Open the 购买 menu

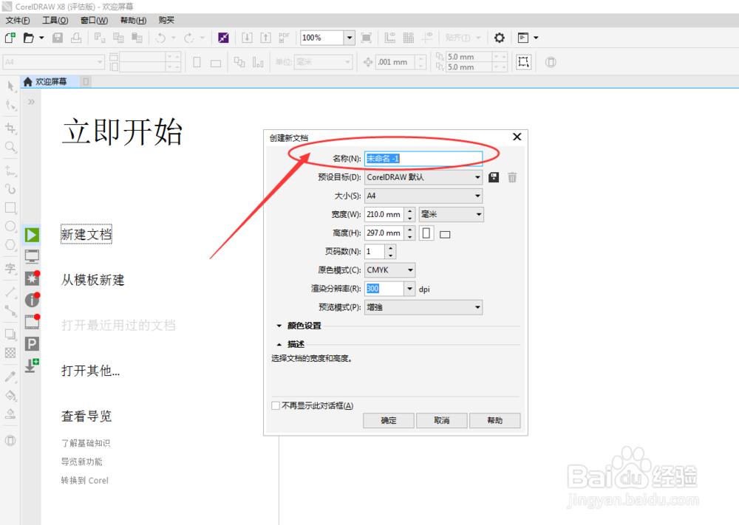tap(166, 20)
